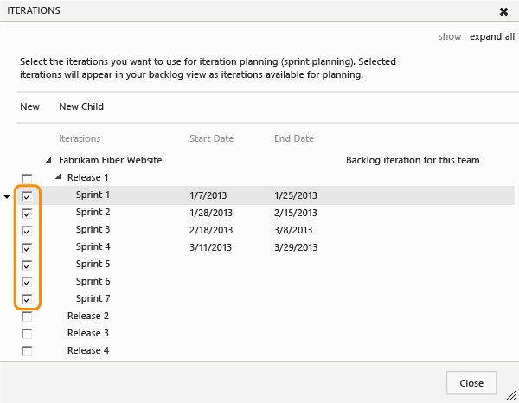Click the expand all link

(x=492, y=37)
